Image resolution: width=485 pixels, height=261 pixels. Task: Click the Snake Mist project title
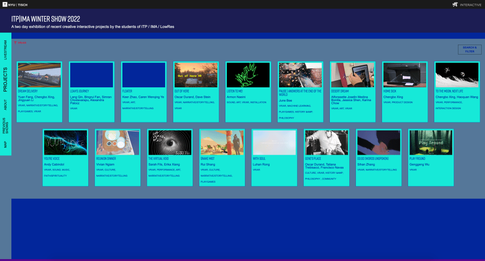click(207, 158)
